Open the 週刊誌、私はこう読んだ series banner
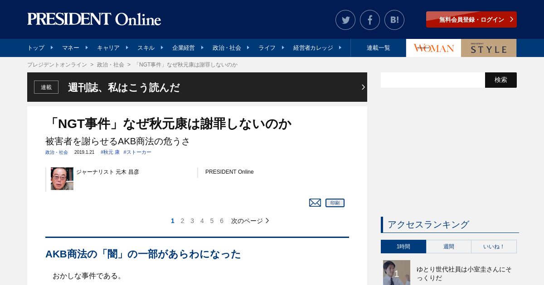Image resolution: width=544 pixels, height=285 pixels. pos(197,87)
